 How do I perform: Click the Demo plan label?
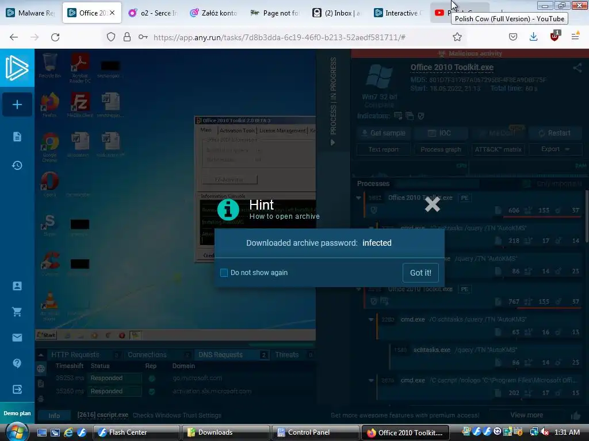pyautogui.click(x=17, y=413)
